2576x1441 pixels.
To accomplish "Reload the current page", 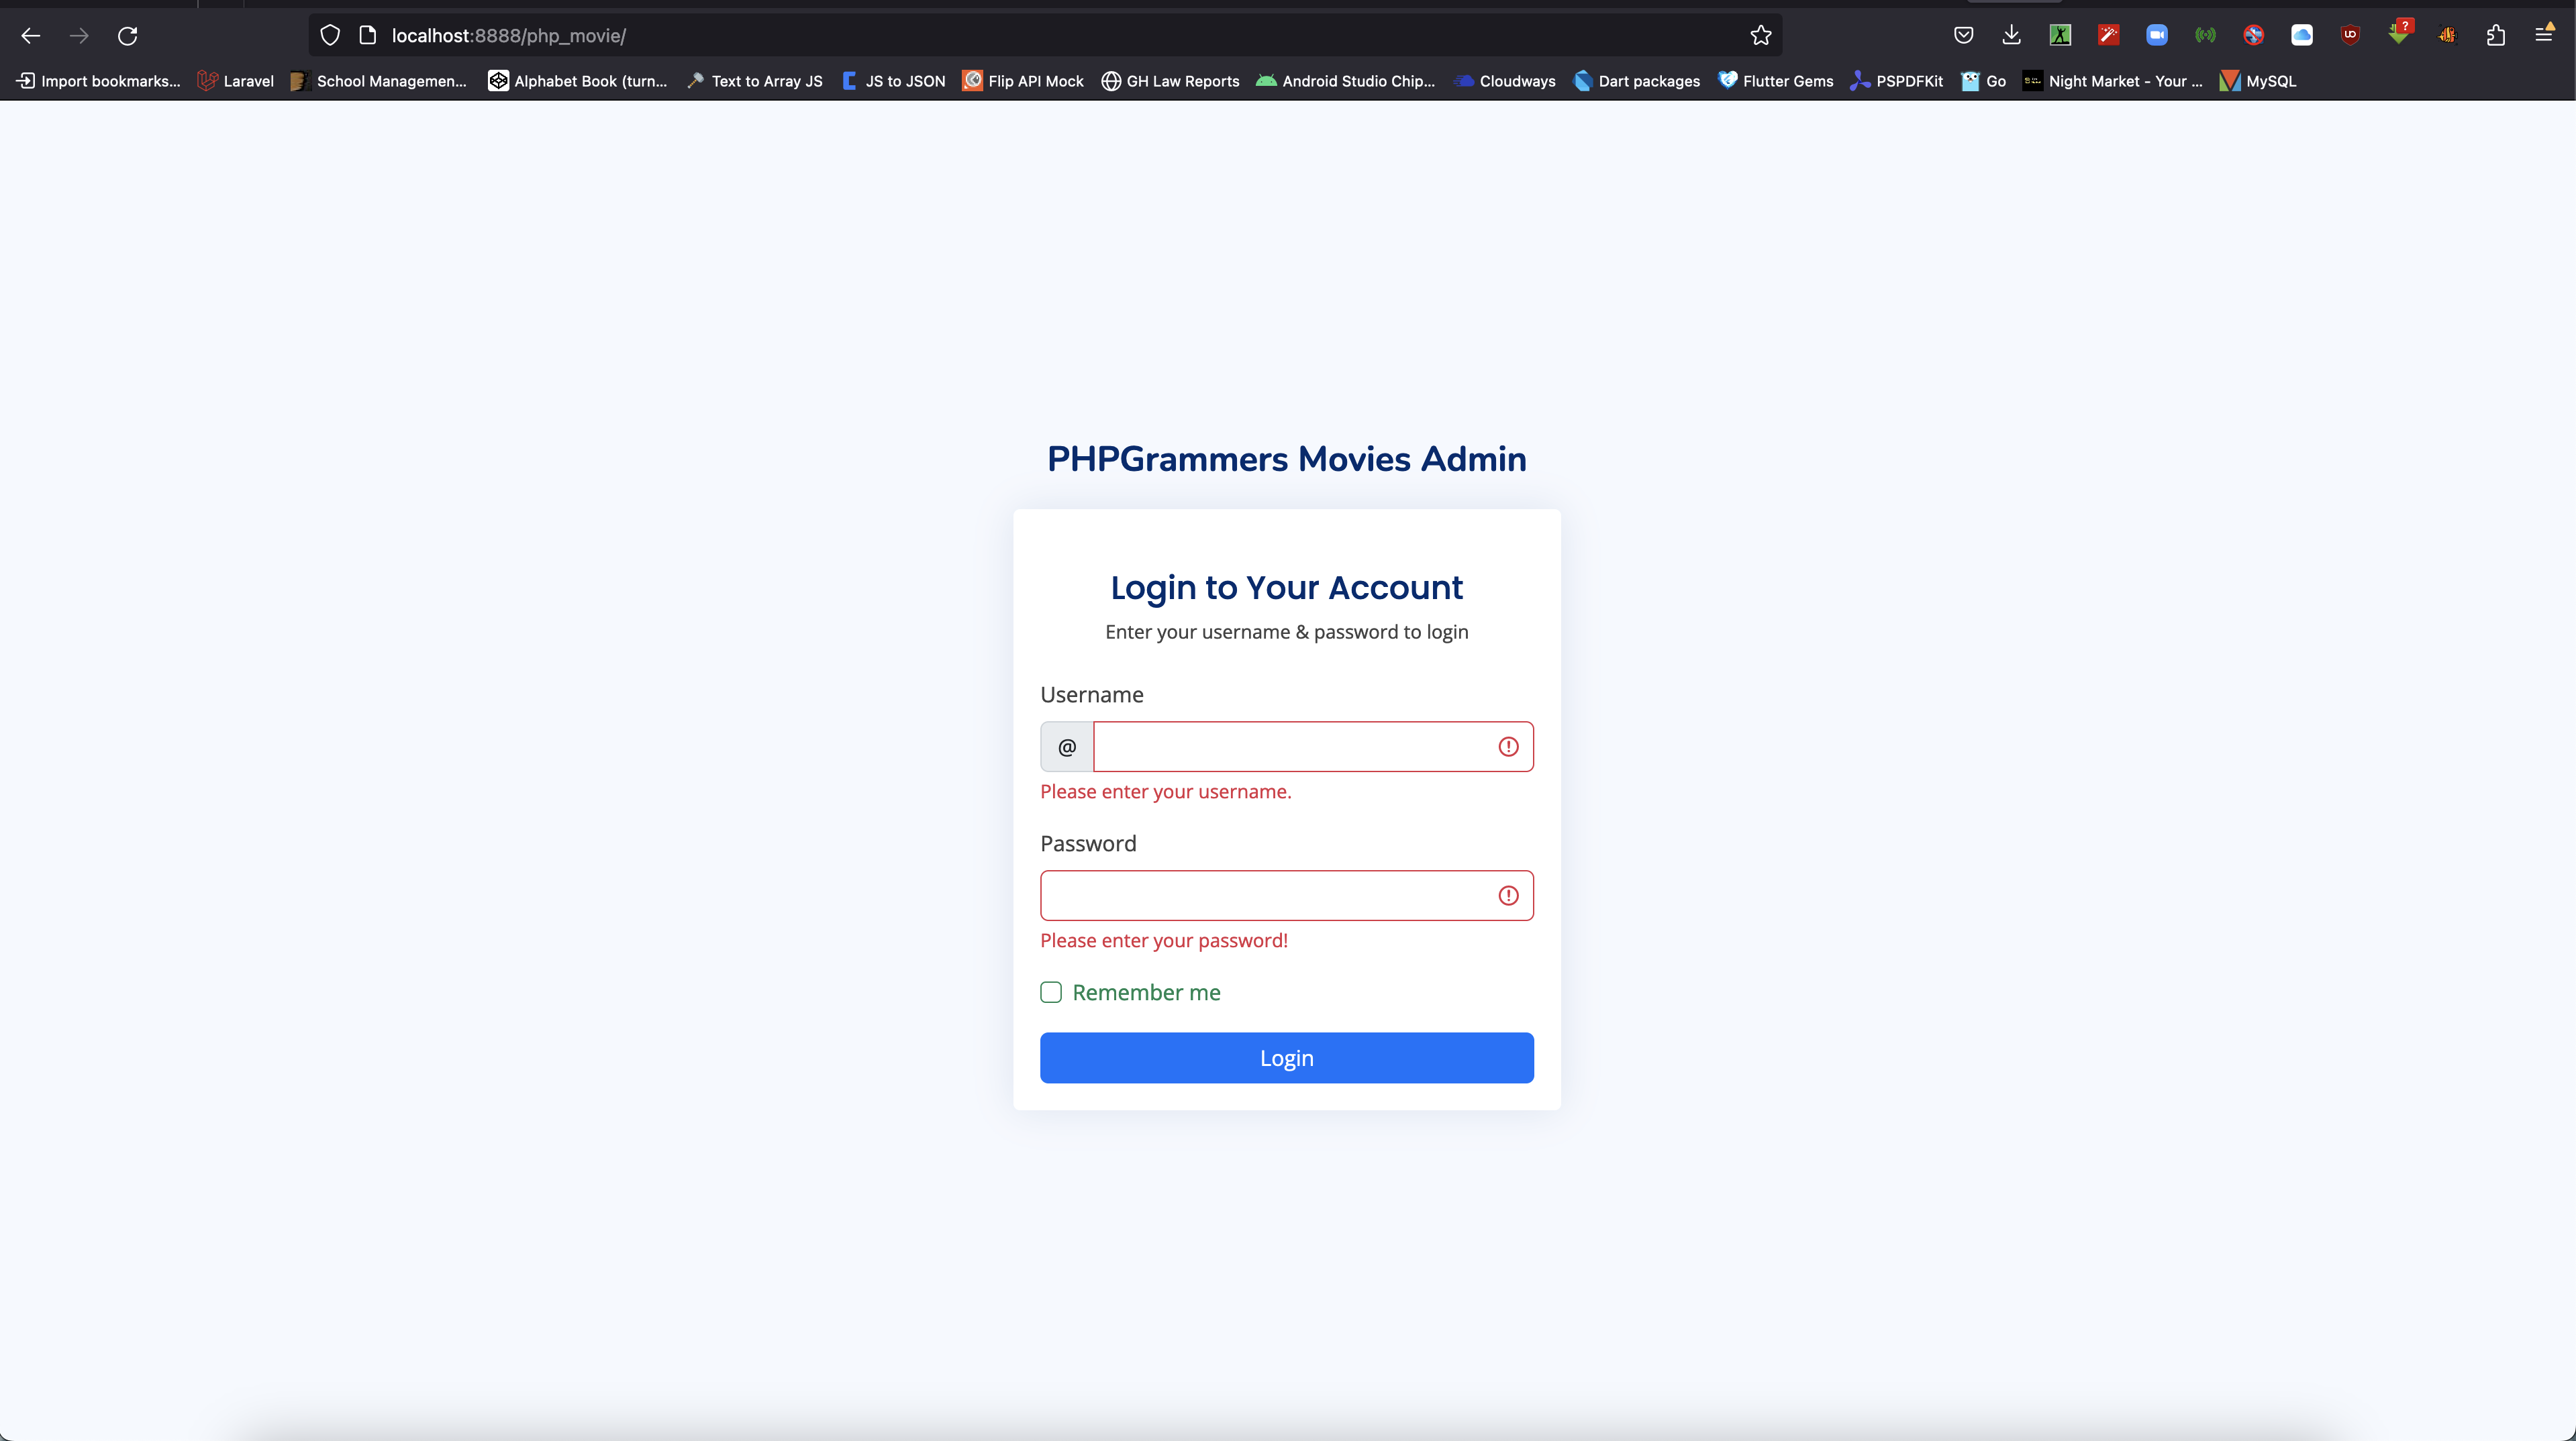I will pos(127,36).
